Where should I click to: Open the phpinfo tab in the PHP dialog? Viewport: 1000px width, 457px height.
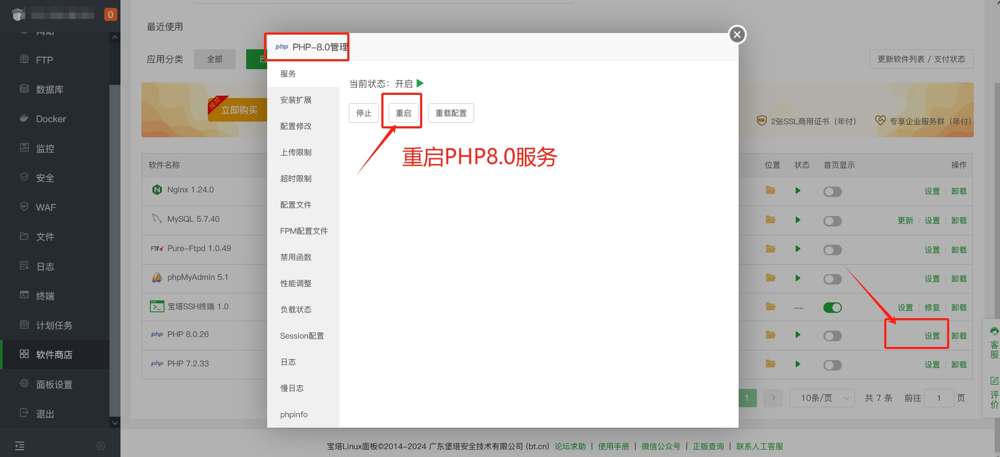coord(294,415)
